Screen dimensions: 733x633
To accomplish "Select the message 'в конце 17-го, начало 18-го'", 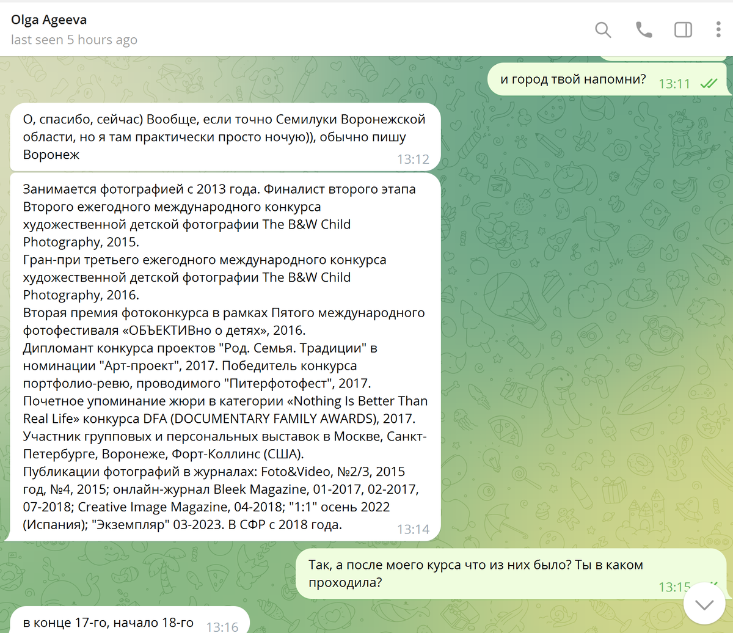I will (108, 623).
